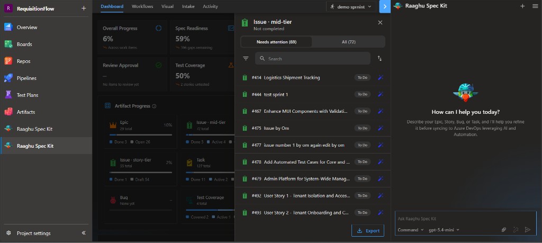Viewport: 542px width, 243px height.
Task: Select the Needs attention (69) tab
Action: coord(276,42)
